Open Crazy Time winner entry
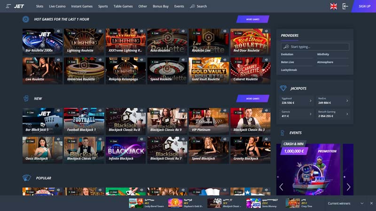Screen dimensions: 376x211 tap(299, 203)
